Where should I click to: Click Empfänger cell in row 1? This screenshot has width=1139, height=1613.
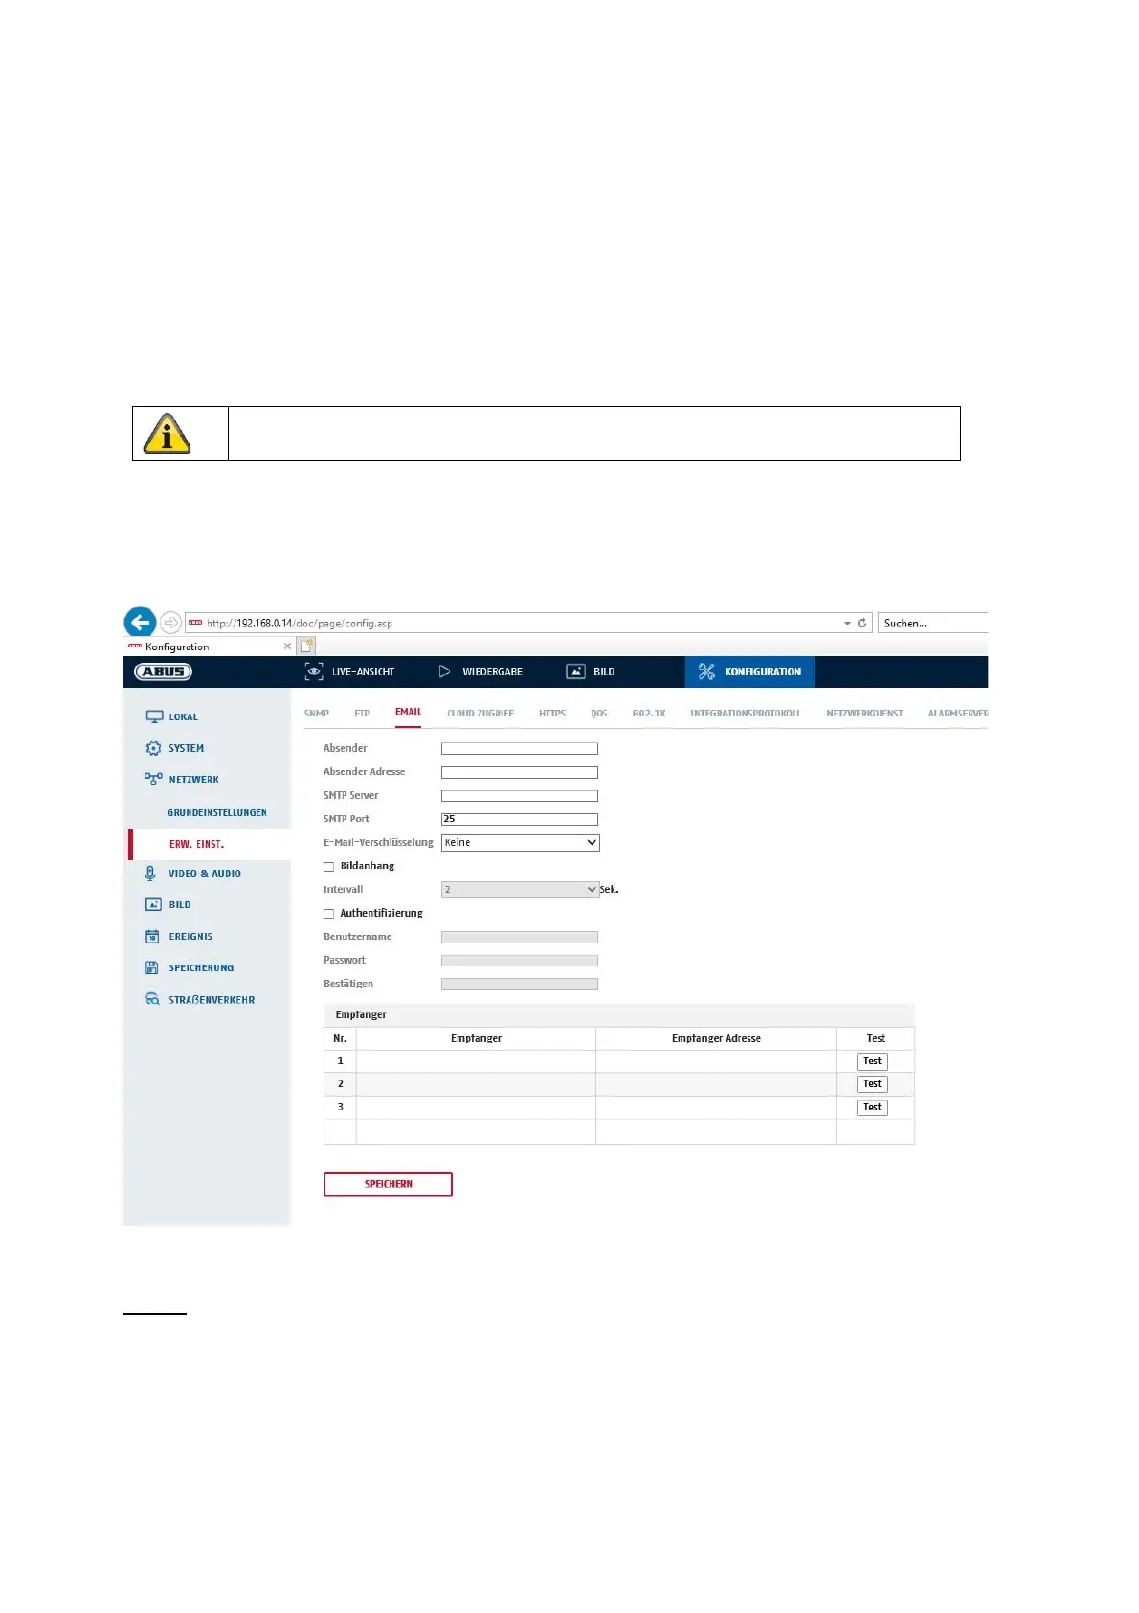[476, 1061]
